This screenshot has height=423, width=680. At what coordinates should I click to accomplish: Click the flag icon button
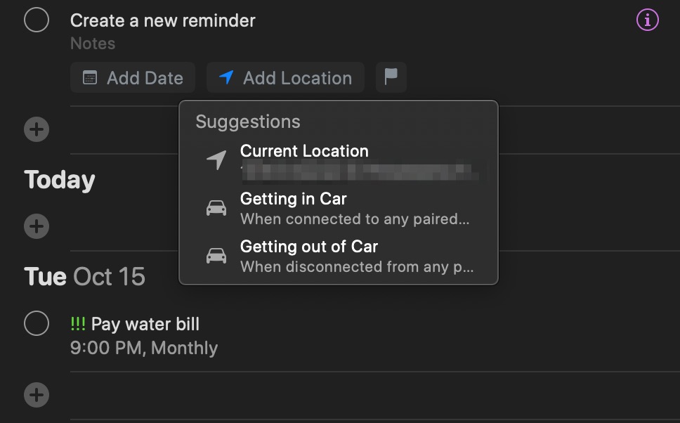point(391,77)
